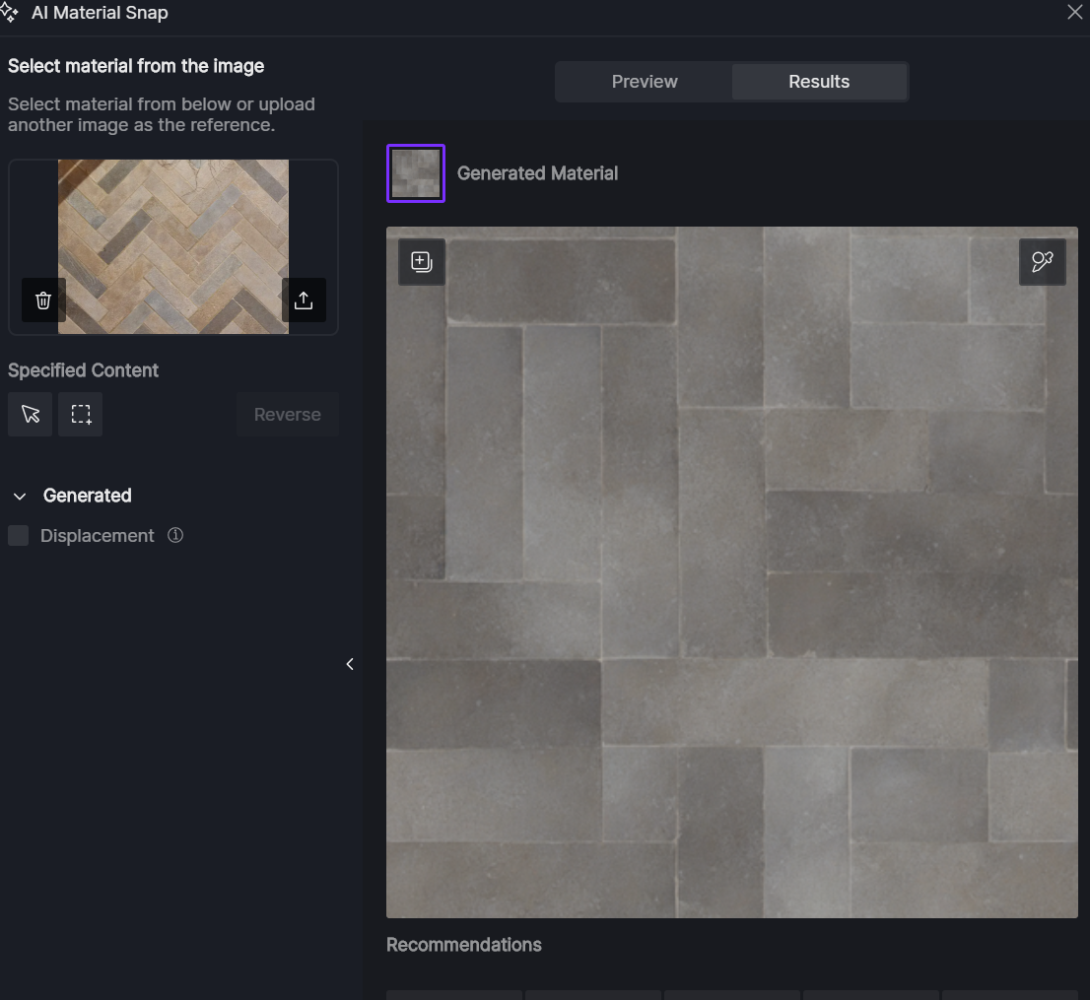Select the Generated Material thumbnail
This screenshot has height=1000, width=1090.
coord(416,173)
